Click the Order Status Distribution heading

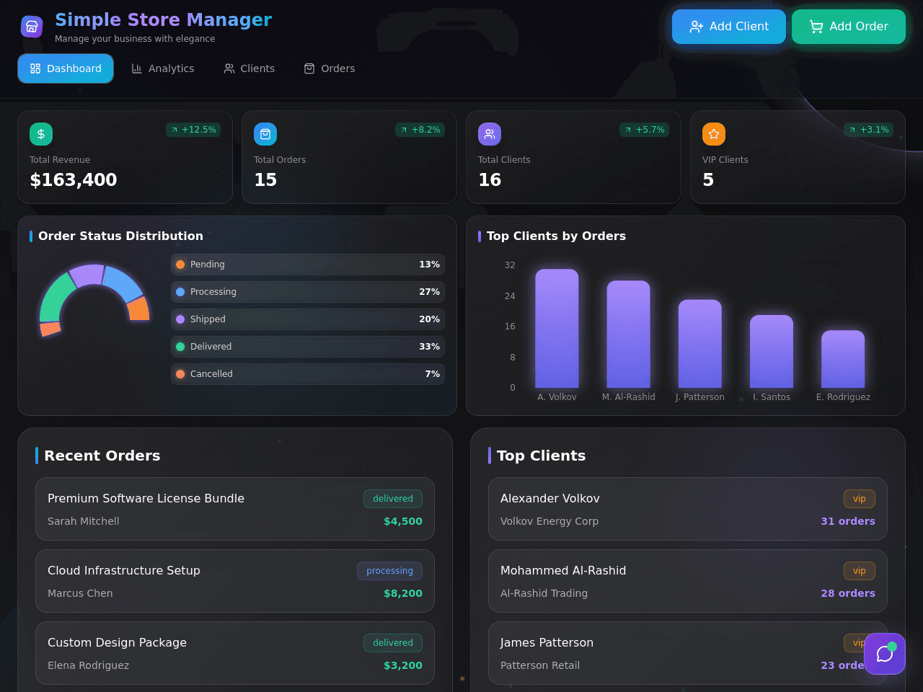point(120,236)
